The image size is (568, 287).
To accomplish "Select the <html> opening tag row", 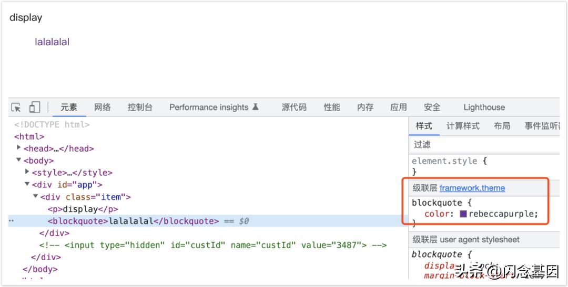I will [x=29, y=136].
